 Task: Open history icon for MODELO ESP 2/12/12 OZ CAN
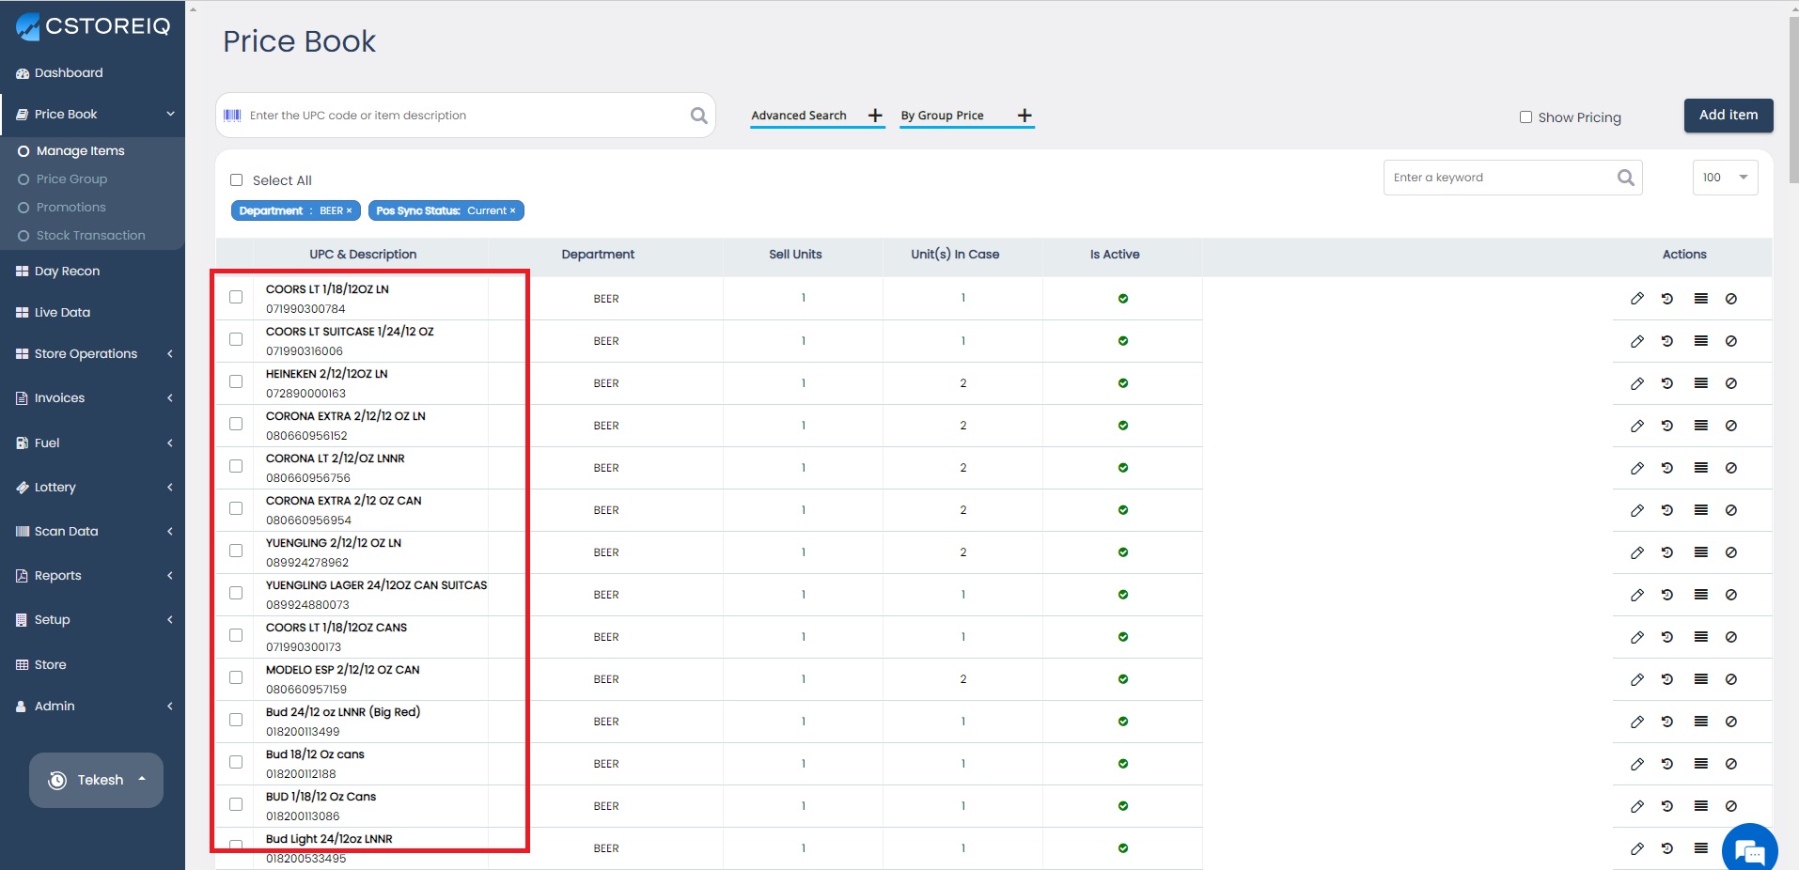[x=1667, y=679]
